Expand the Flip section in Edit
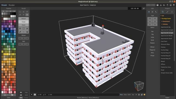Image resolution: width=176 pixels, height=99 pixels. pyautogui.click(x=152, y=34)
